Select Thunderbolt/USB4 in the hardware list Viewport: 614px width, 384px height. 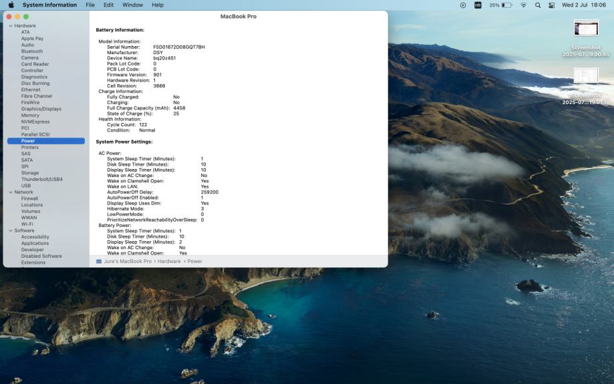click(x=41, y=179)
